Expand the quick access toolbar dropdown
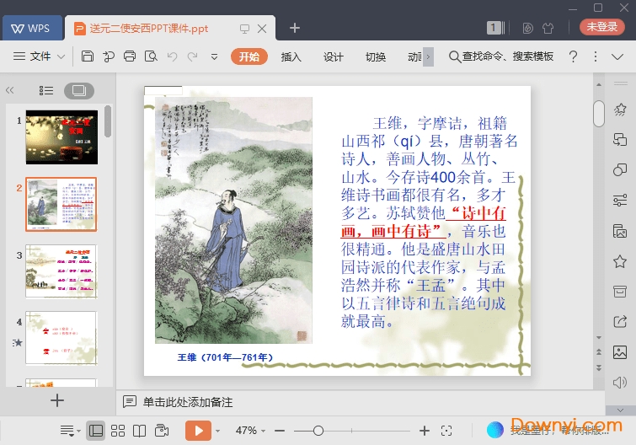The width and height of the screenshot is (636, 445). 214,56
